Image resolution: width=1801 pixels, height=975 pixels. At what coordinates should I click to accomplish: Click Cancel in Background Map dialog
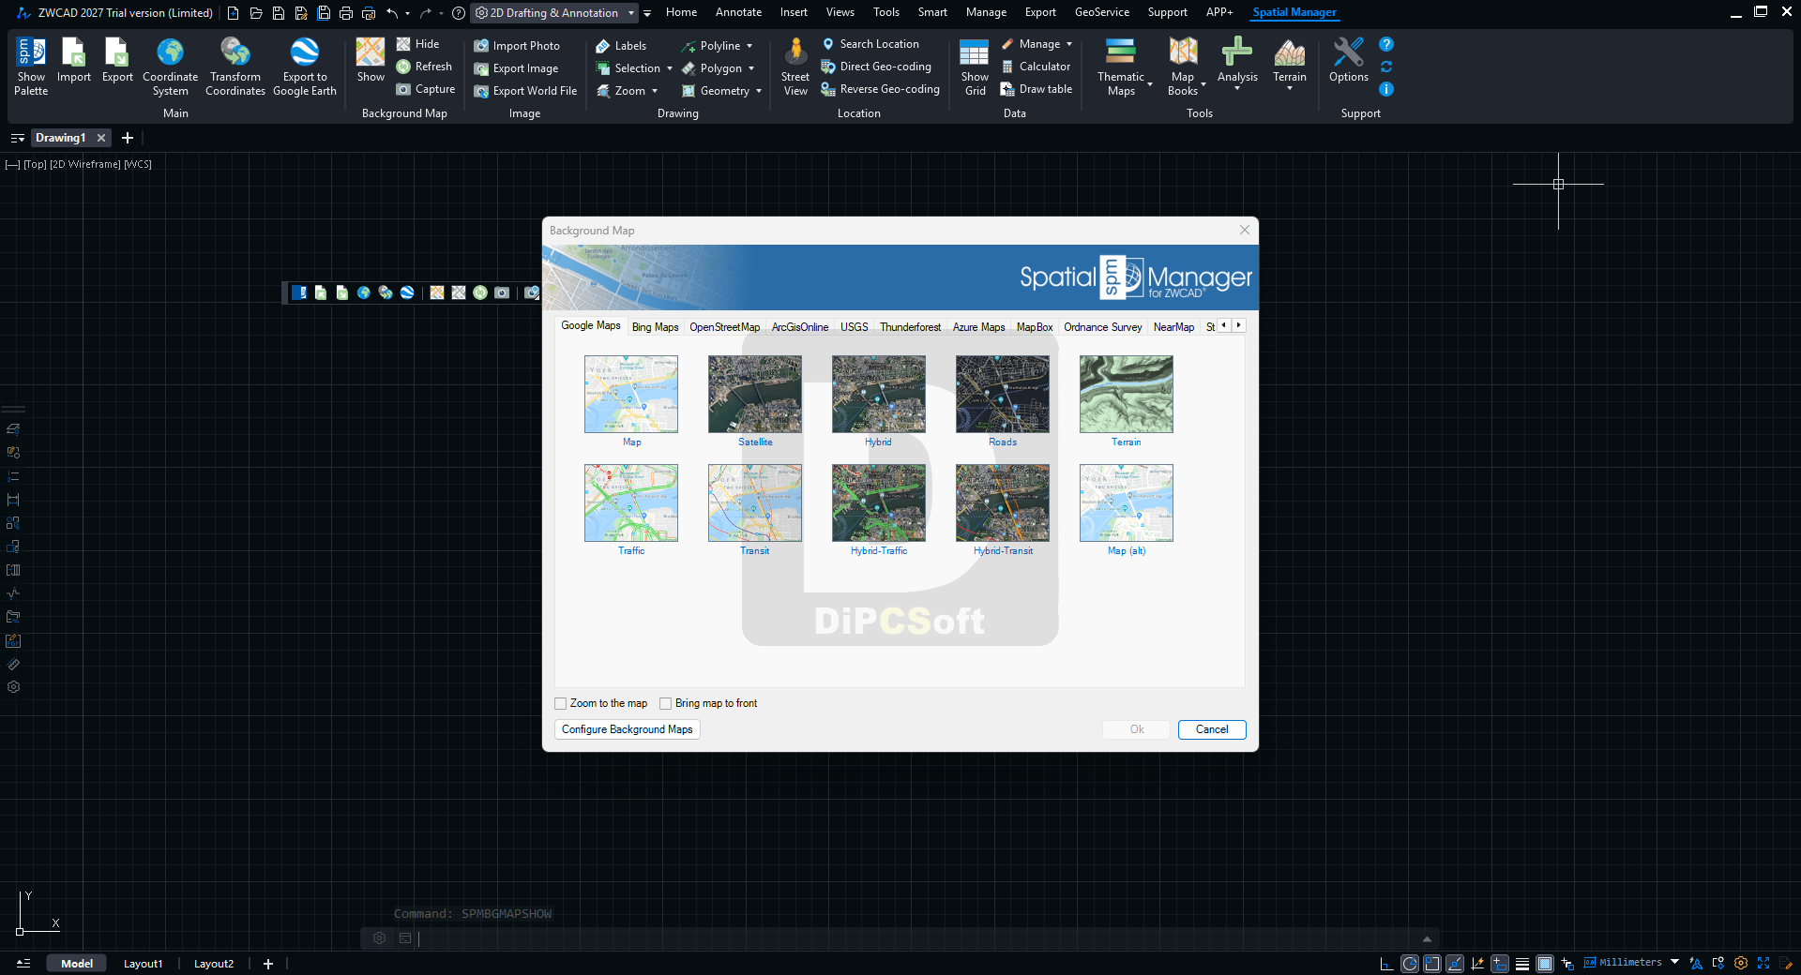[1212, 729]
